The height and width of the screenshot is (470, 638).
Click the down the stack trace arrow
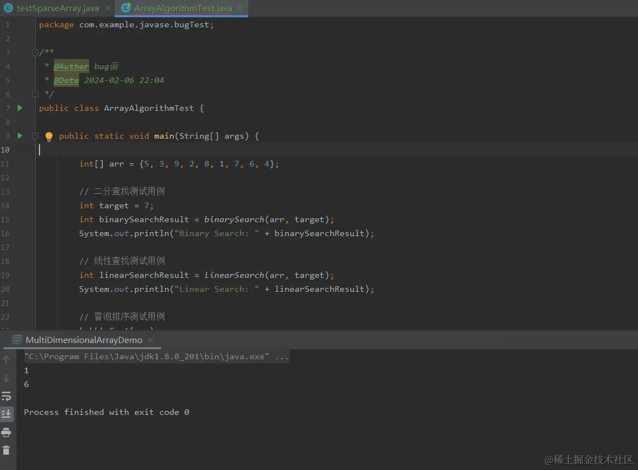pos(6,378)
